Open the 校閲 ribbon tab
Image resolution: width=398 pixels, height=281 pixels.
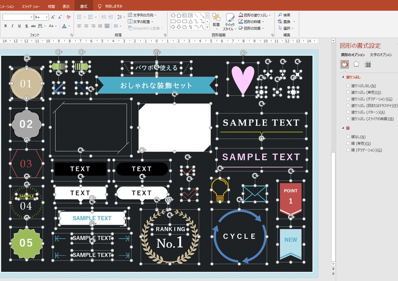point(51,6)
